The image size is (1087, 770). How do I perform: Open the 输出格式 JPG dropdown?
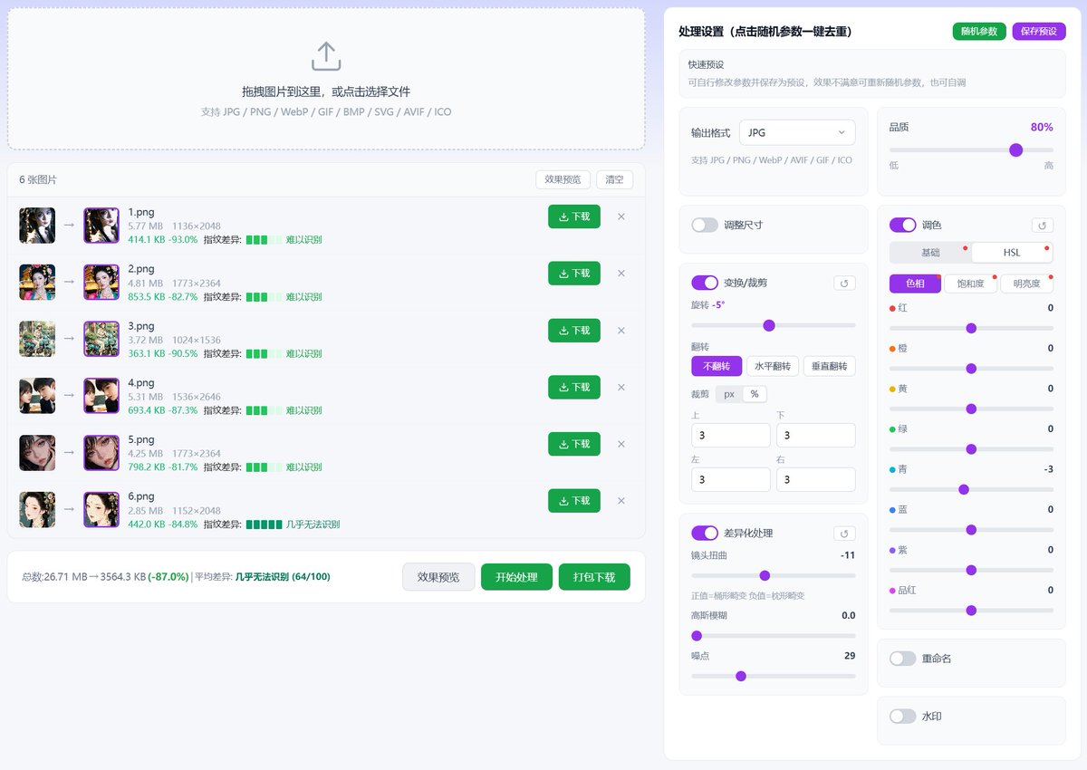coord(796,131)
